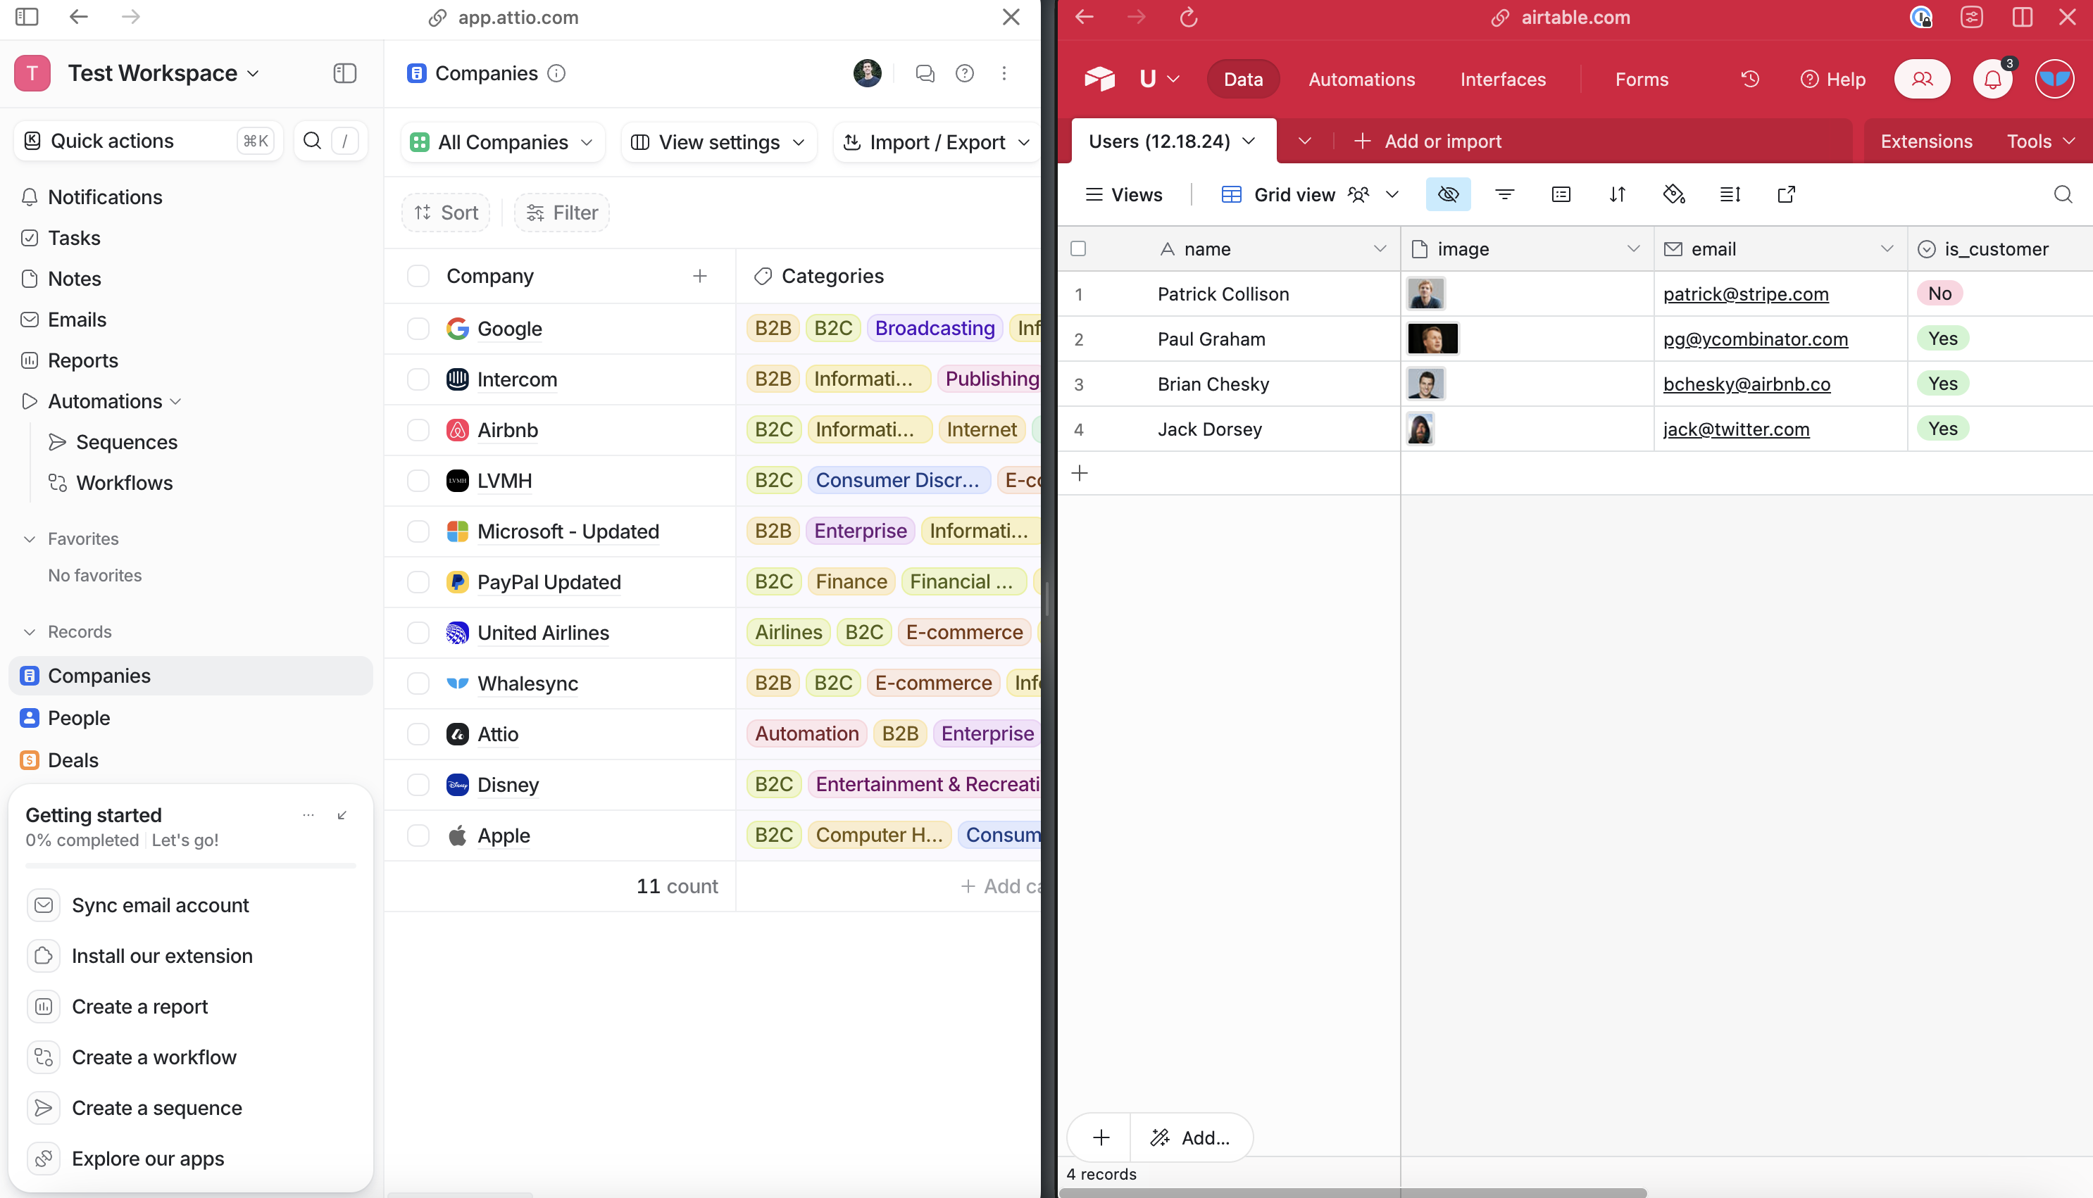The height and width of the screenshot is (1198, 2093).
Task: Add a new row with plus in Airtable grid
Action: [1080, 473]
